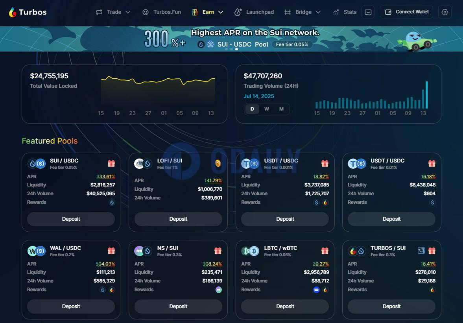The height and width of the screenshot is (323, 463).
Task: Deposit into NS / SUI pool
Action: (178, 306)
